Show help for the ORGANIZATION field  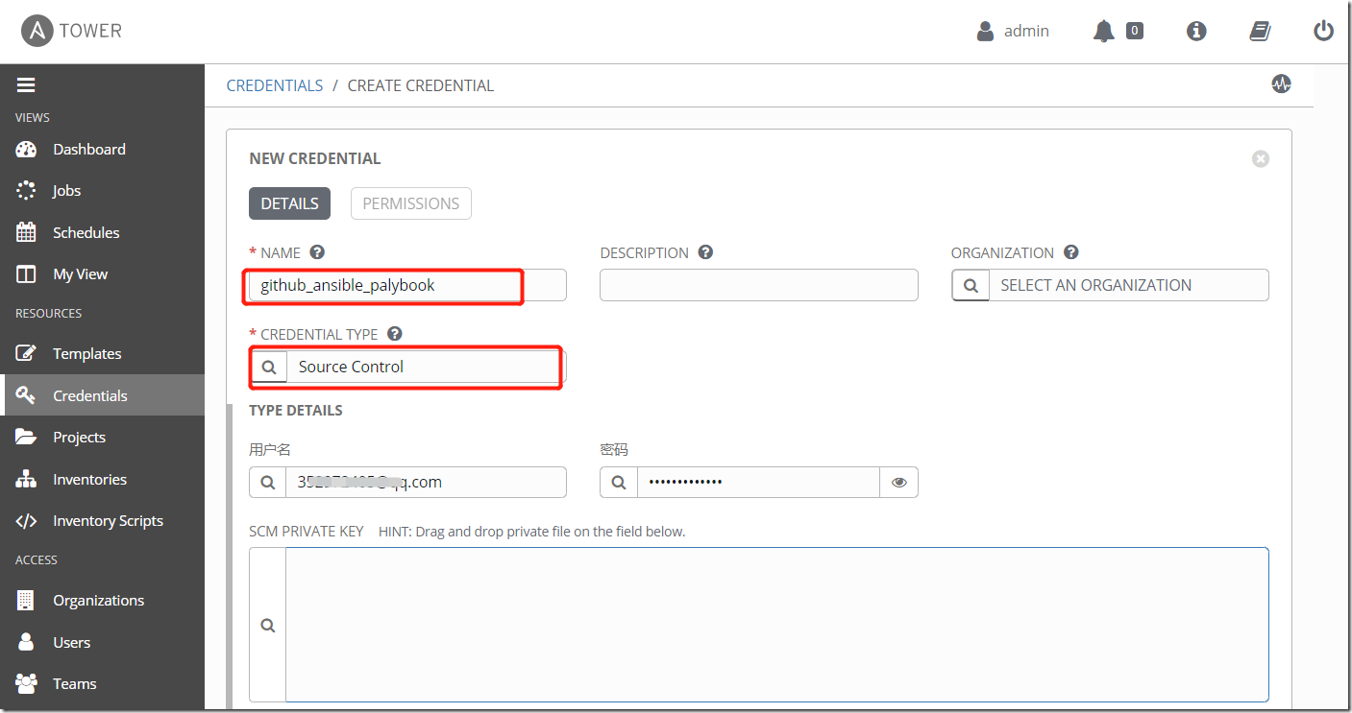pos(1071,252)
